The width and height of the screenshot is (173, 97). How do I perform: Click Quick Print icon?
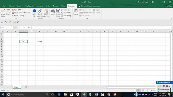point(18,22)
